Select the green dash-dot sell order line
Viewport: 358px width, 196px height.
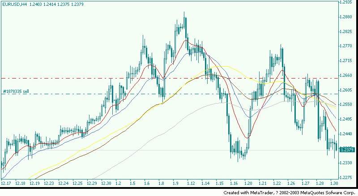(x=170, y=94)
